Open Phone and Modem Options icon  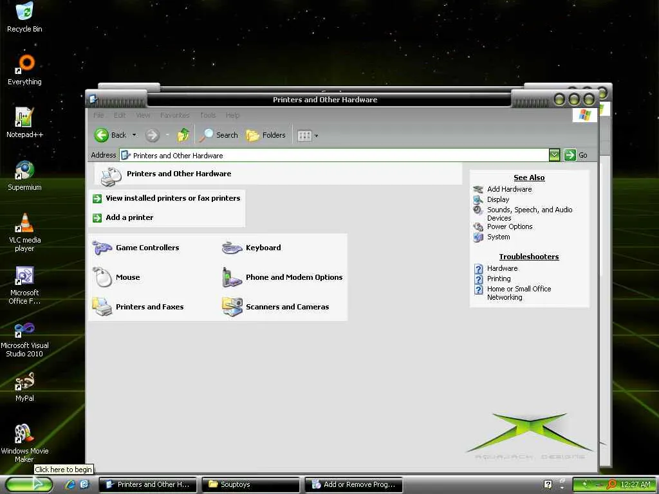click(x=282, y=277)
